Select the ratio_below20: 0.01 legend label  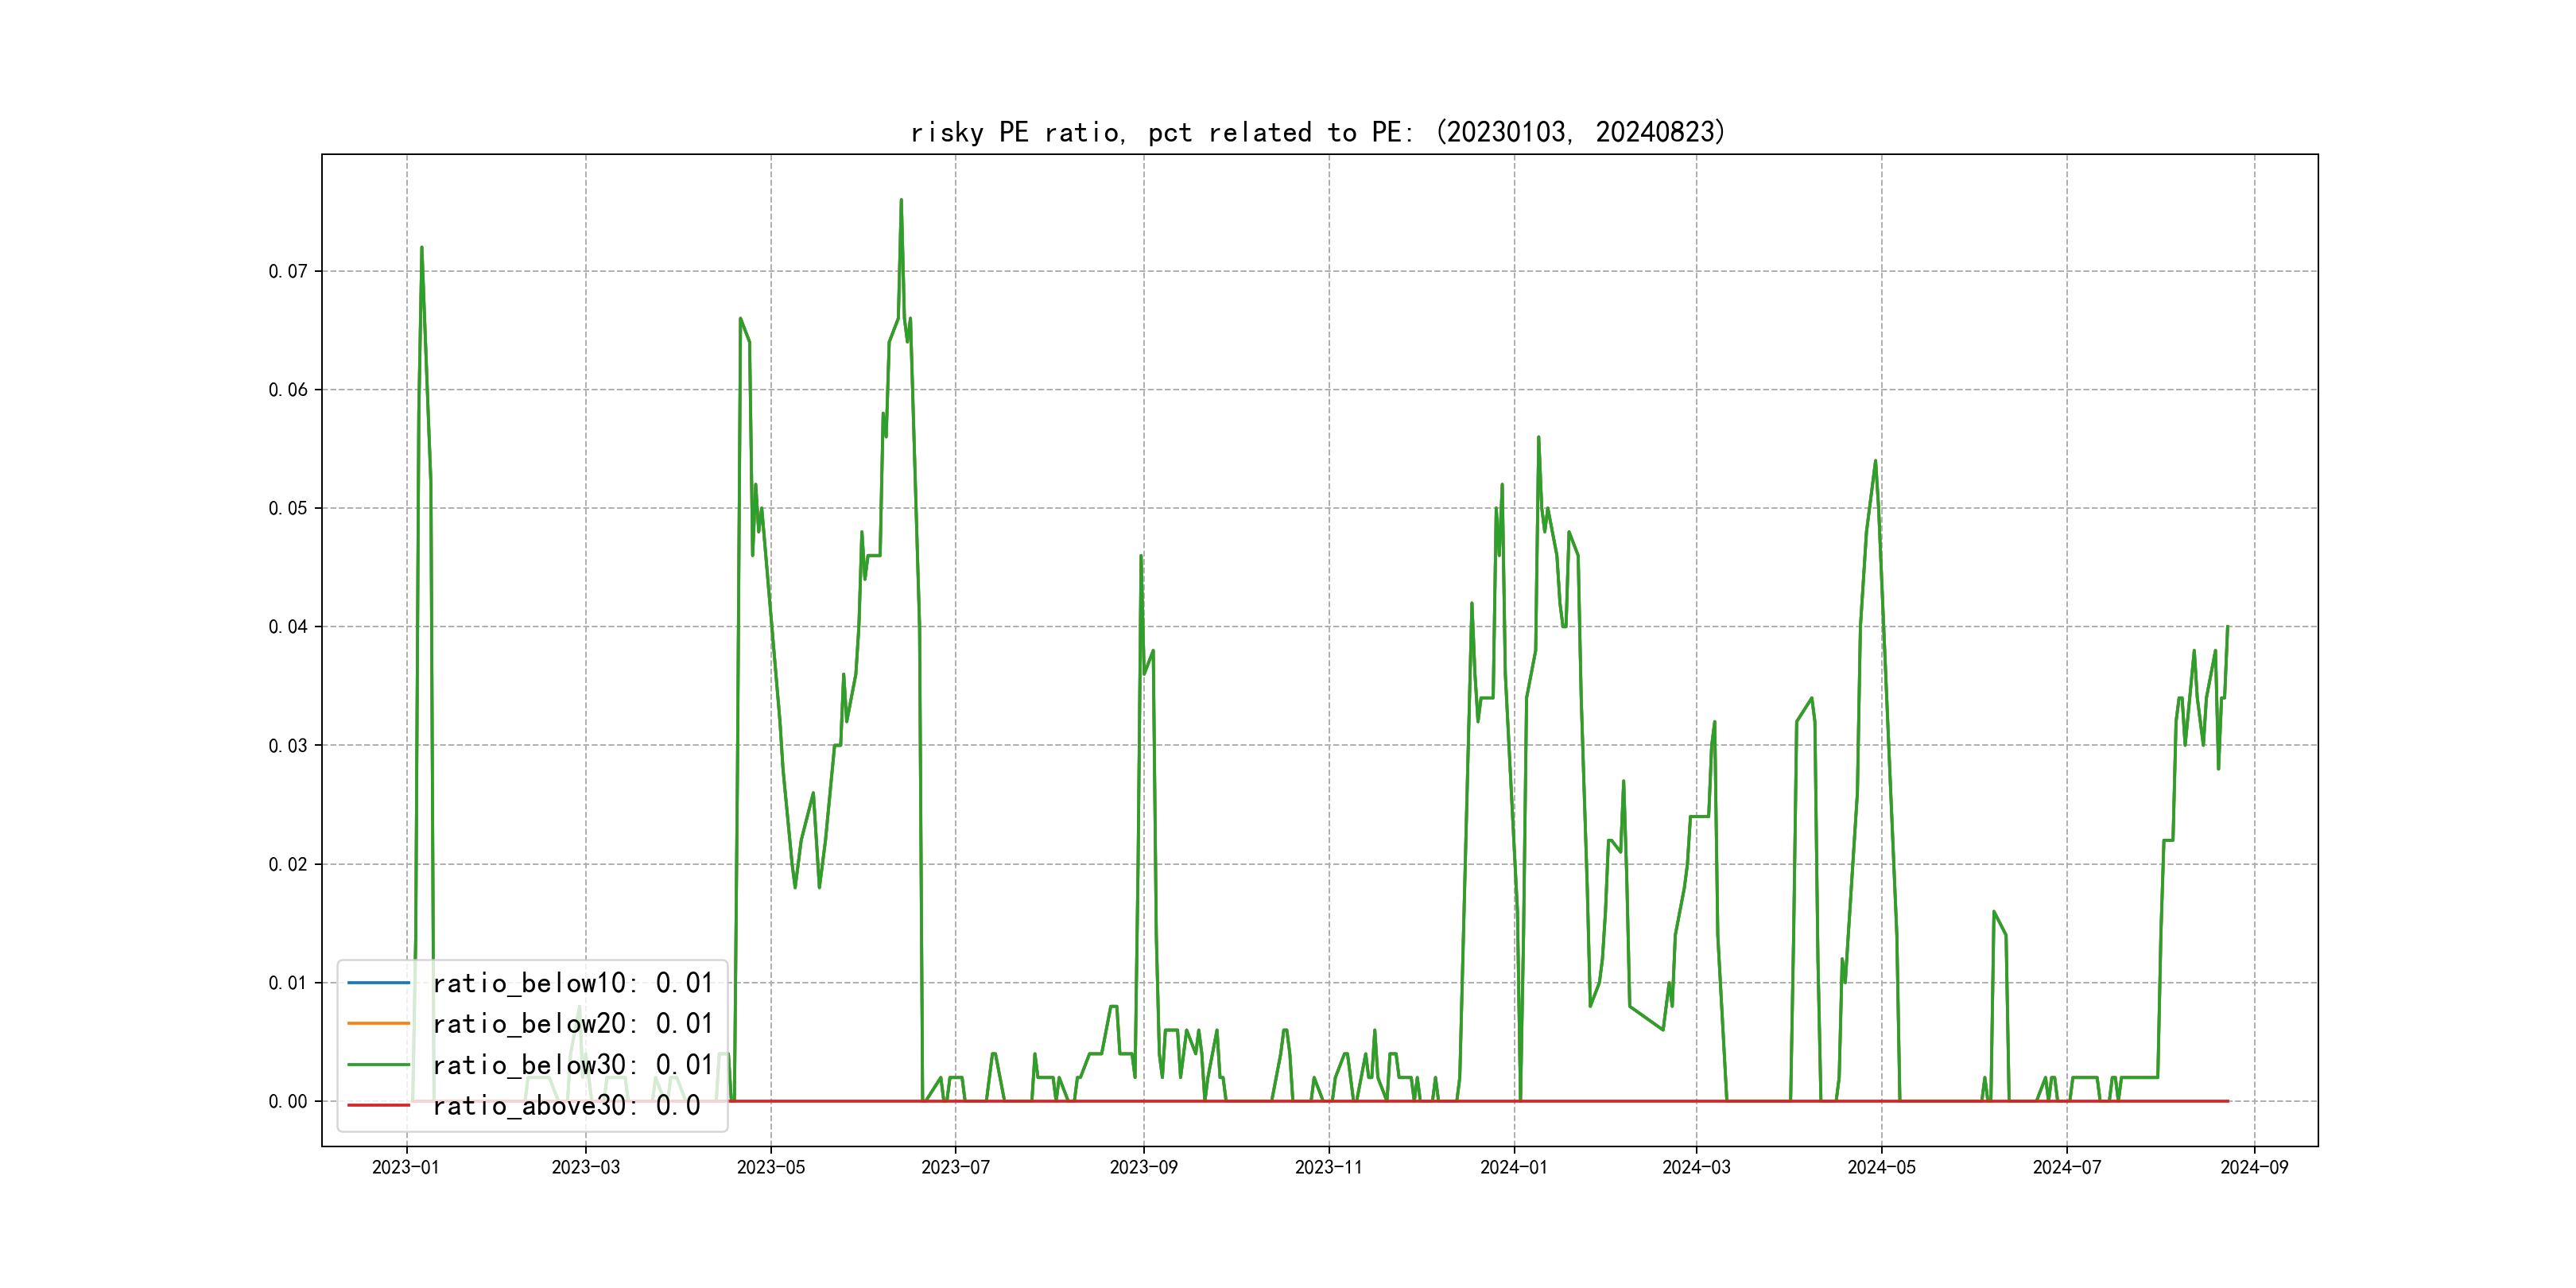(572, 1024)
